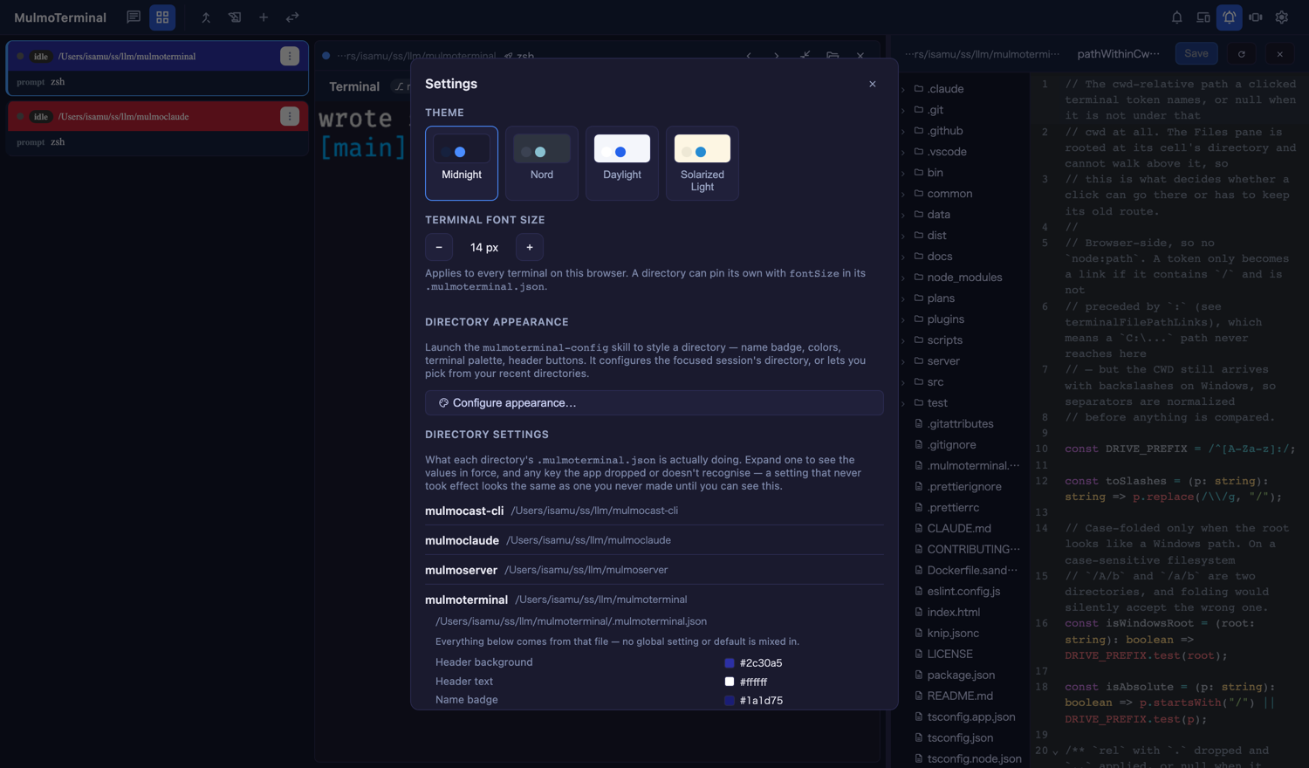Open package.json in file tree

coord(960,675)
